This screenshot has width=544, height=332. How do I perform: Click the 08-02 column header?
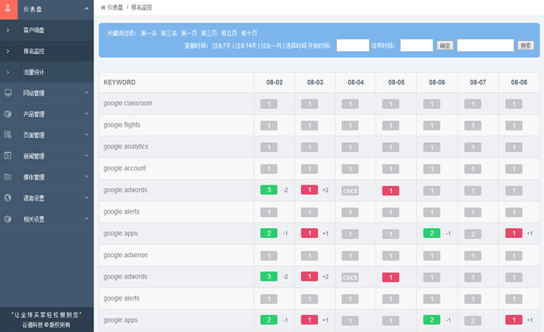[x=274, y=82]
